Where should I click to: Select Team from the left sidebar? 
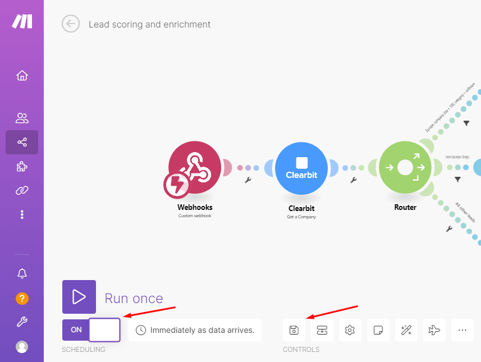click(21, 118)
